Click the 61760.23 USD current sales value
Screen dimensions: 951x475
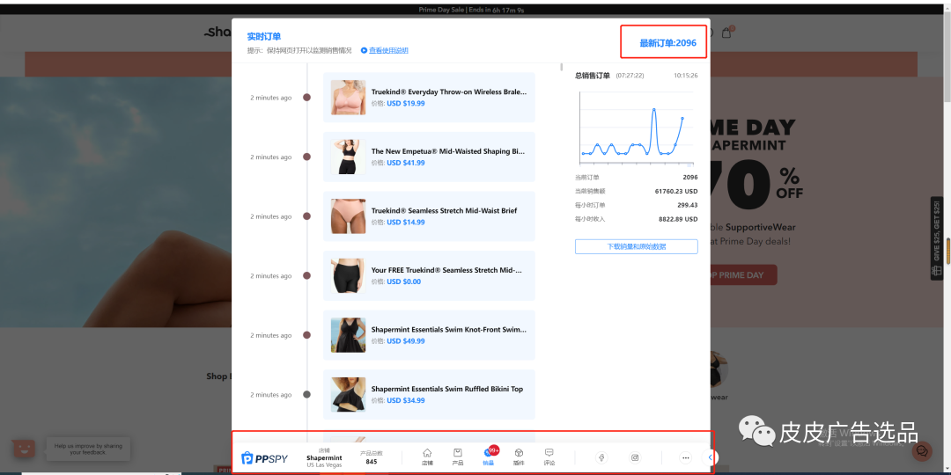click(676, 192)
